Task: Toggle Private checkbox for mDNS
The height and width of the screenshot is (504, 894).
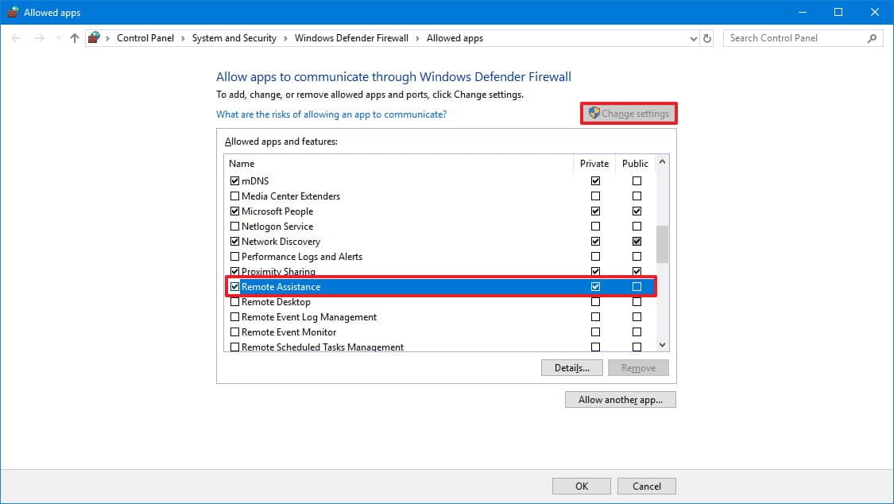Action: (x=595, y=180)
